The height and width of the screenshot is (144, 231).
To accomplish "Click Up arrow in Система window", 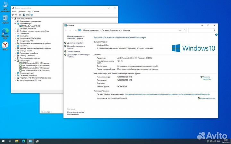I will (76, 30).
